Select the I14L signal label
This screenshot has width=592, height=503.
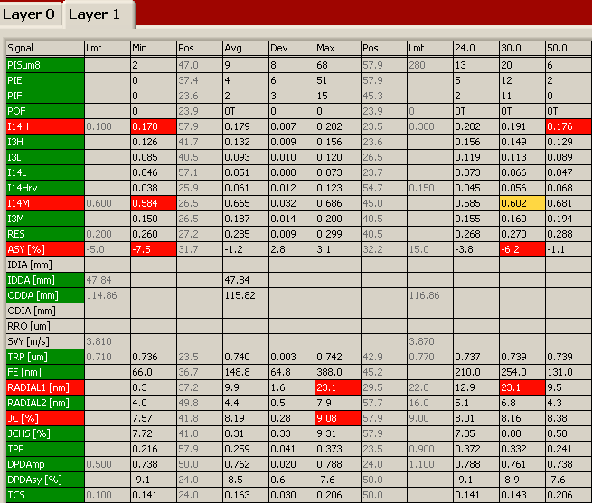(x=45, y=172)
